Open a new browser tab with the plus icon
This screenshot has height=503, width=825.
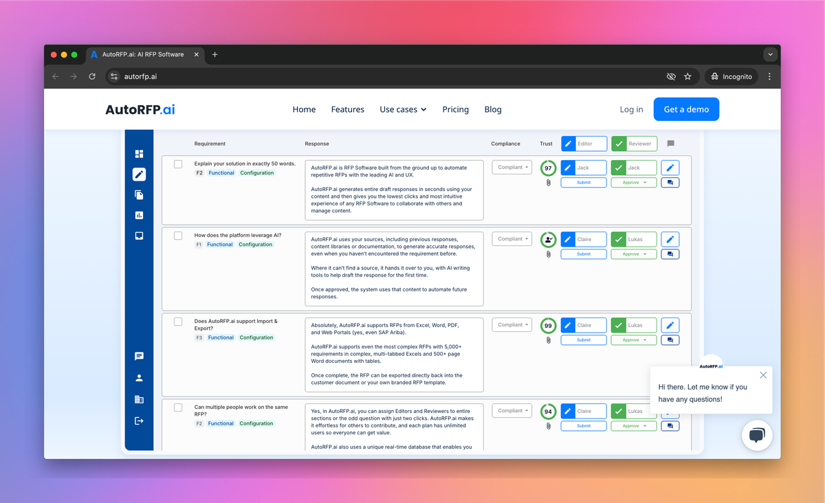click(x=214, y=54)
